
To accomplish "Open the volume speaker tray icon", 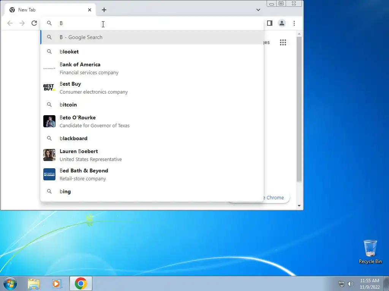I will pyautogui.click(x=351, y=284).
